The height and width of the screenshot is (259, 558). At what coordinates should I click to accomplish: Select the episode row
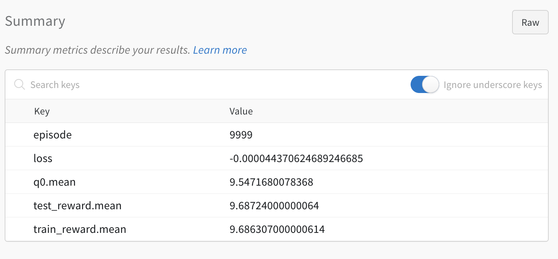point(52,135)
